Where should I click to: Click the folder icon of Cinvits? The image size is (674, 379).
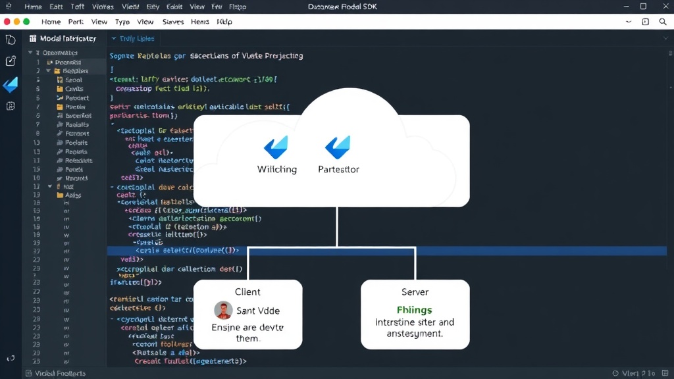pyautogui.click(x=60, y=89)
